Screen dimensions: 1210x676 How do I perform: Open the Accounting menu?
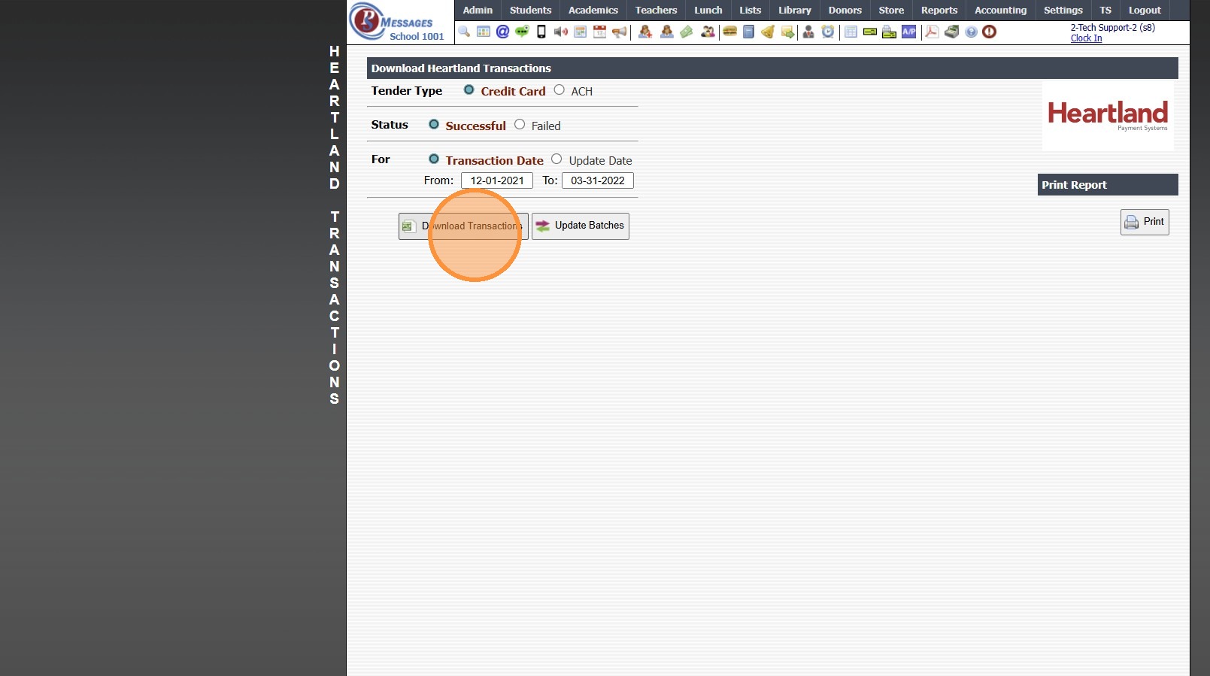1000,11
